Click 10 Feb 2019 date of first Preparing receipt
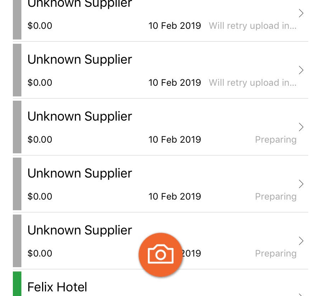Screen dimensions: 319x296 (x=174, y=139)
